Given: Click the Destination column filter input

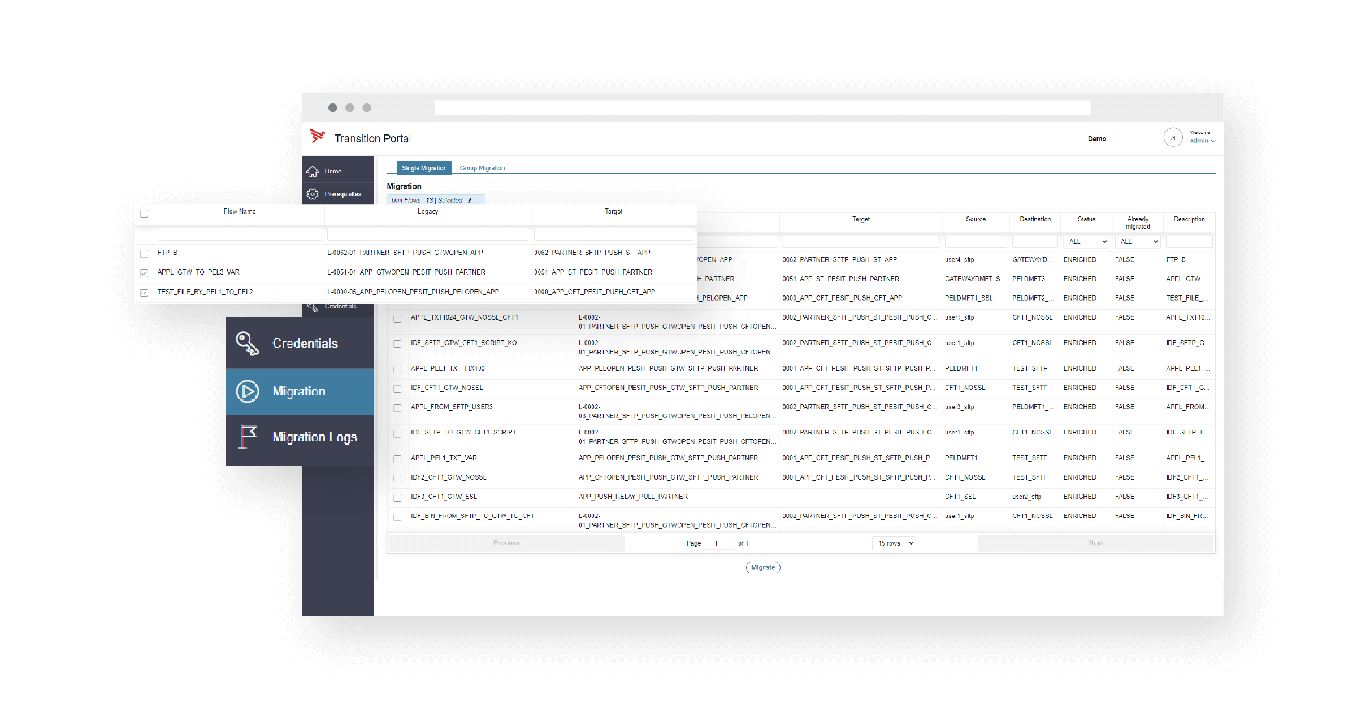Looking at the screenshot, I should [1035, 242].
